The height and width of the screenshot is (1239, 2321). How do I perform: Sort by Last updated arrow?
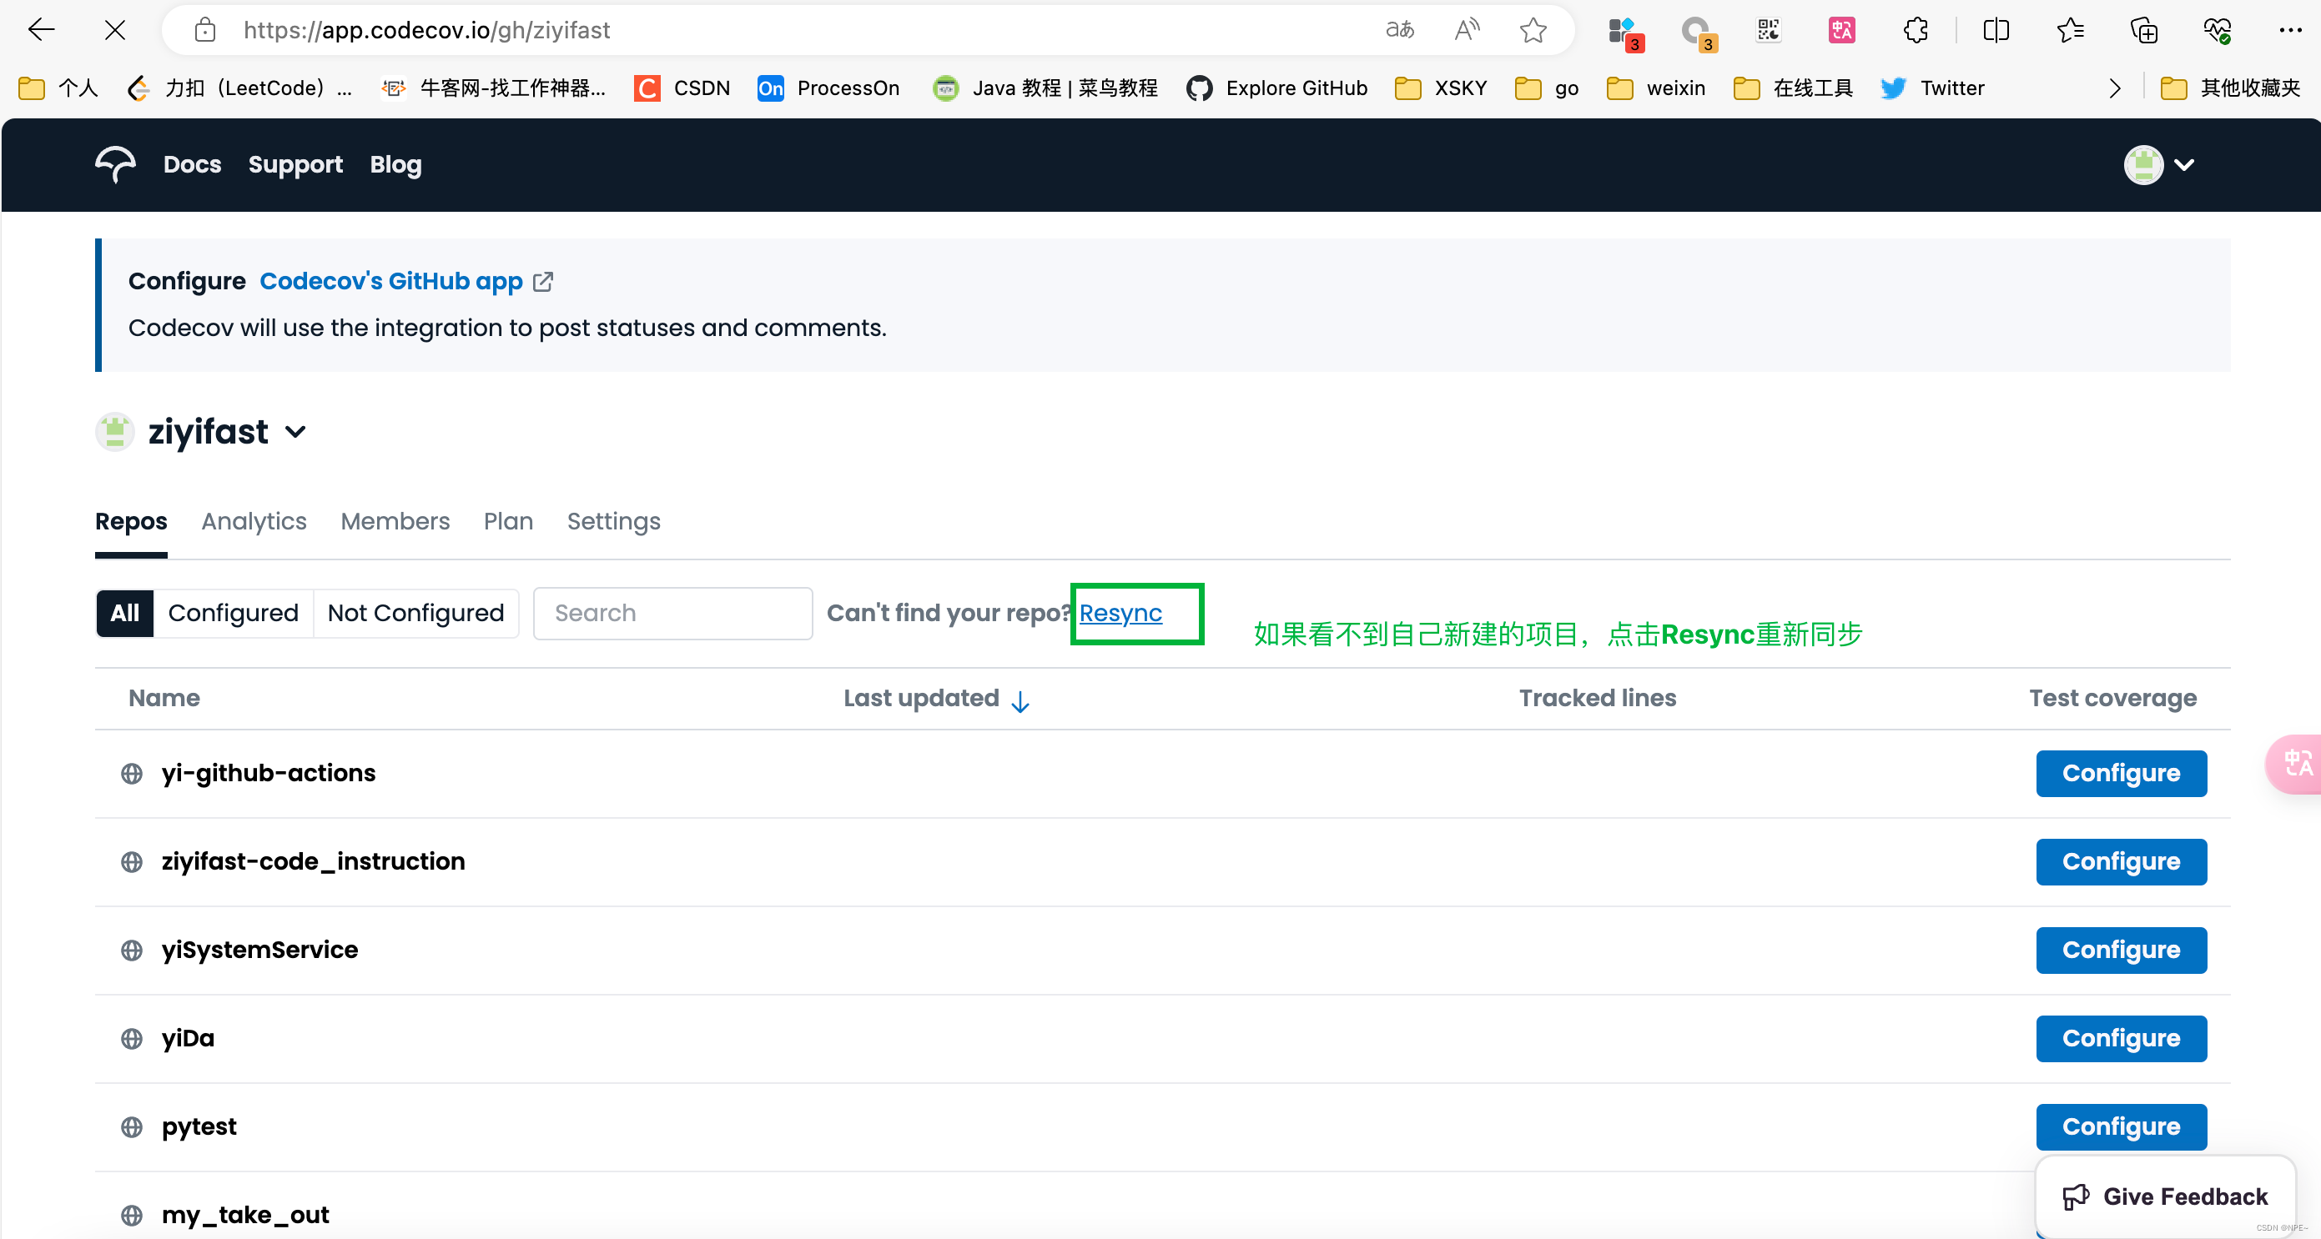[x=1020, y=700]
